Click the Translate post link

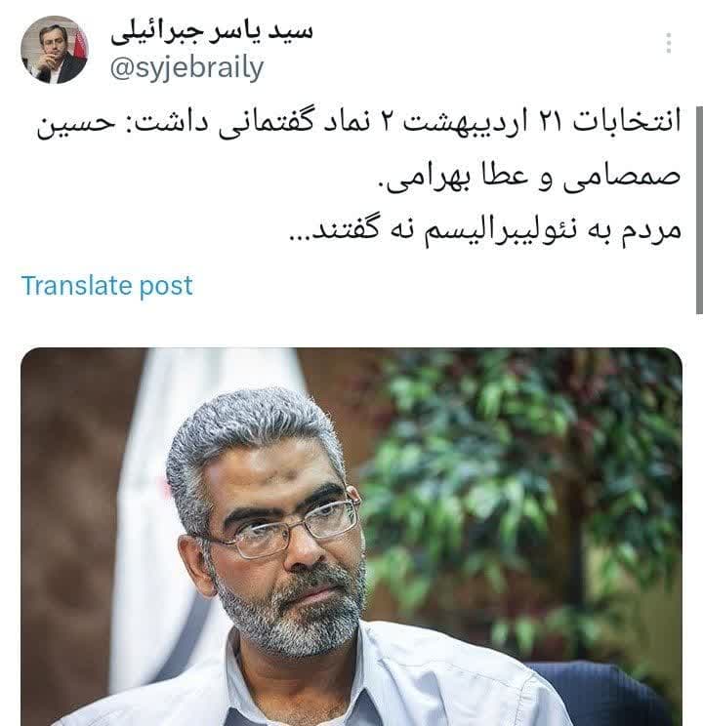coord(107,285)
